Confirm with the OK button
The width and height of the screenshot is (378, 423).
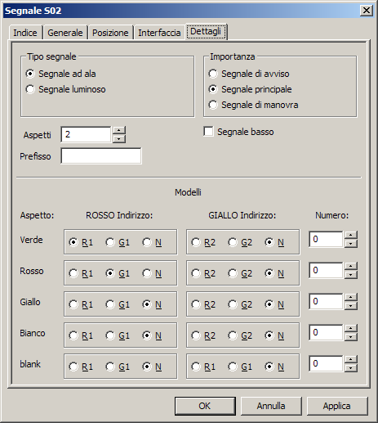pyautogui.click(x=205, y=406)
